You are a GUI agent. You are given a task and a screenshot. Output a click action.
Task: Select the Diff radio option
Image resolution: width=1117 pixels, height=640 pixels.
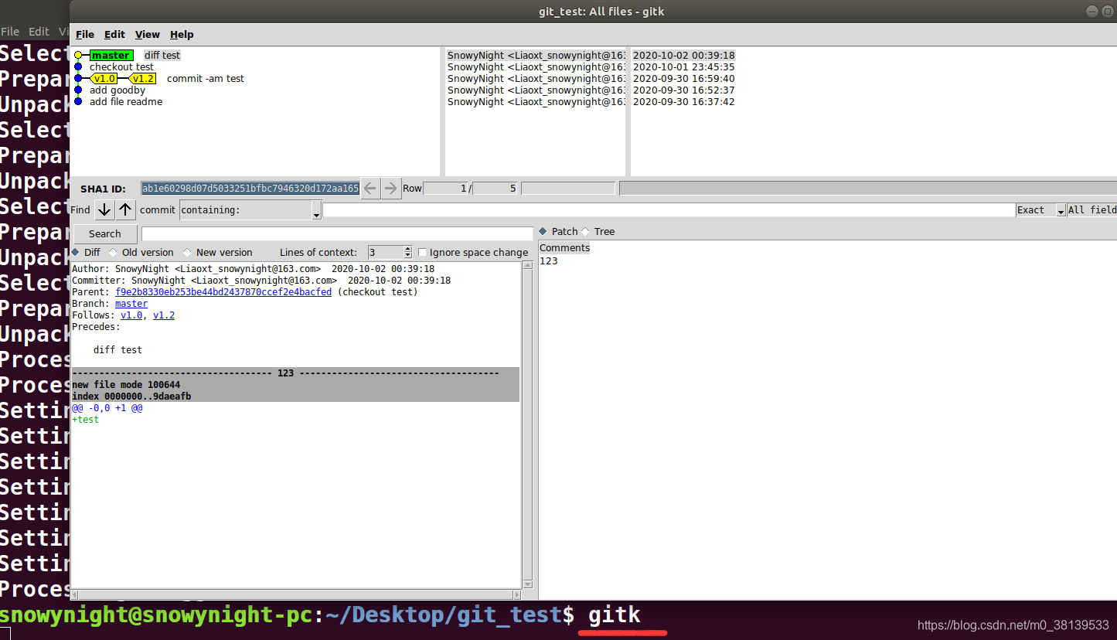[86, 253]
